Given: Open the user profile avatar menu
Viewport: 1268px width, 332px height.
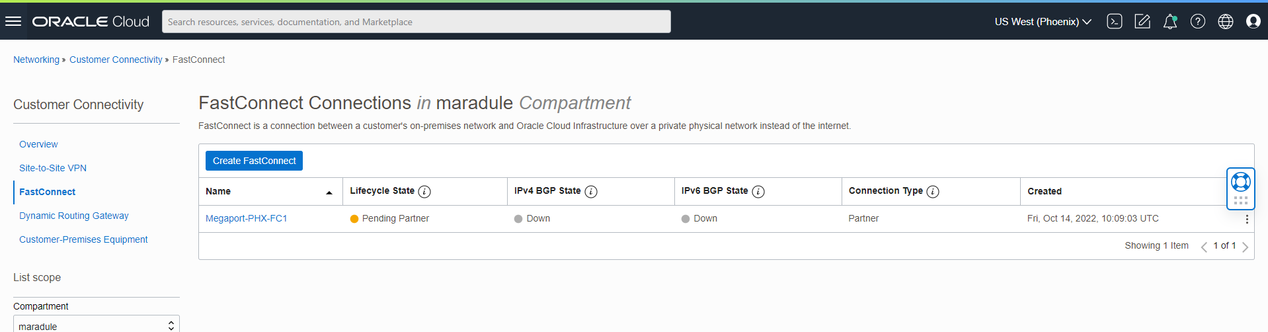Looking at the screenshot, I should pyautogui.click(x=1253, y=21).
